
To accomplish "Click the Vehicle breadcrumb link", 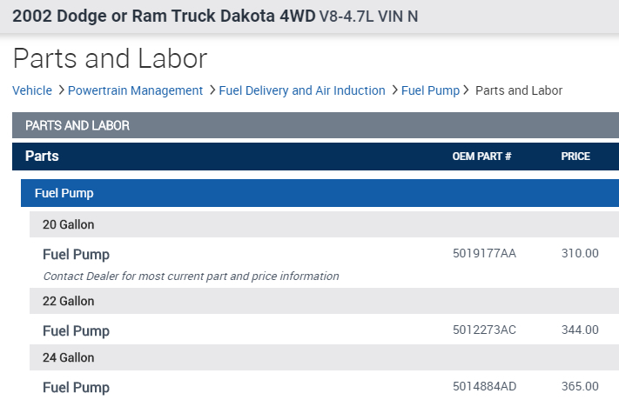I will point(32,90).
